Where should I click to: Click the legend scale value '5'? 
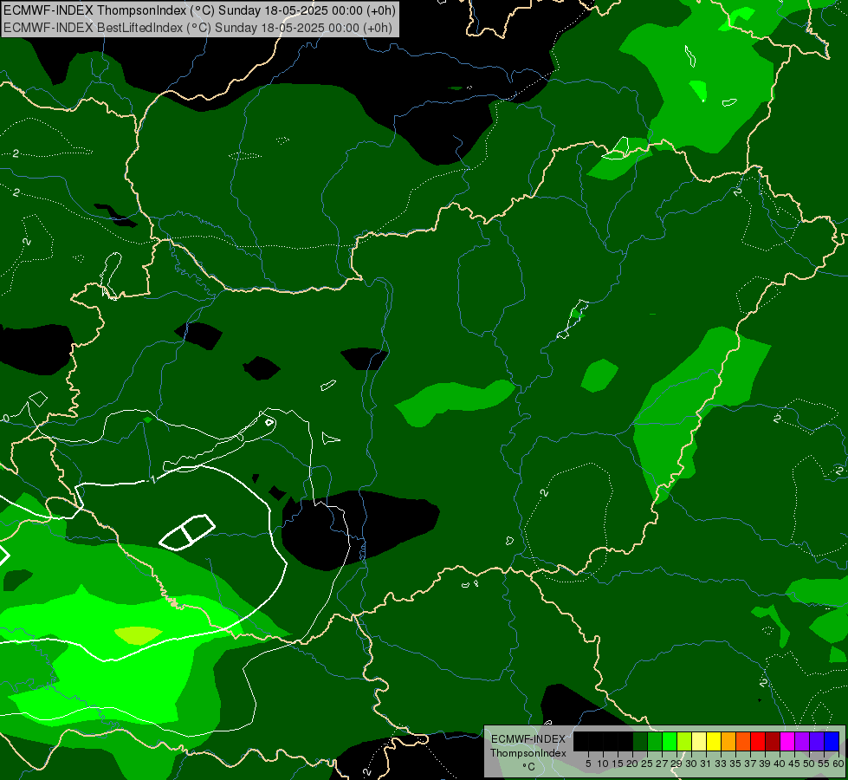coord(588,764)
